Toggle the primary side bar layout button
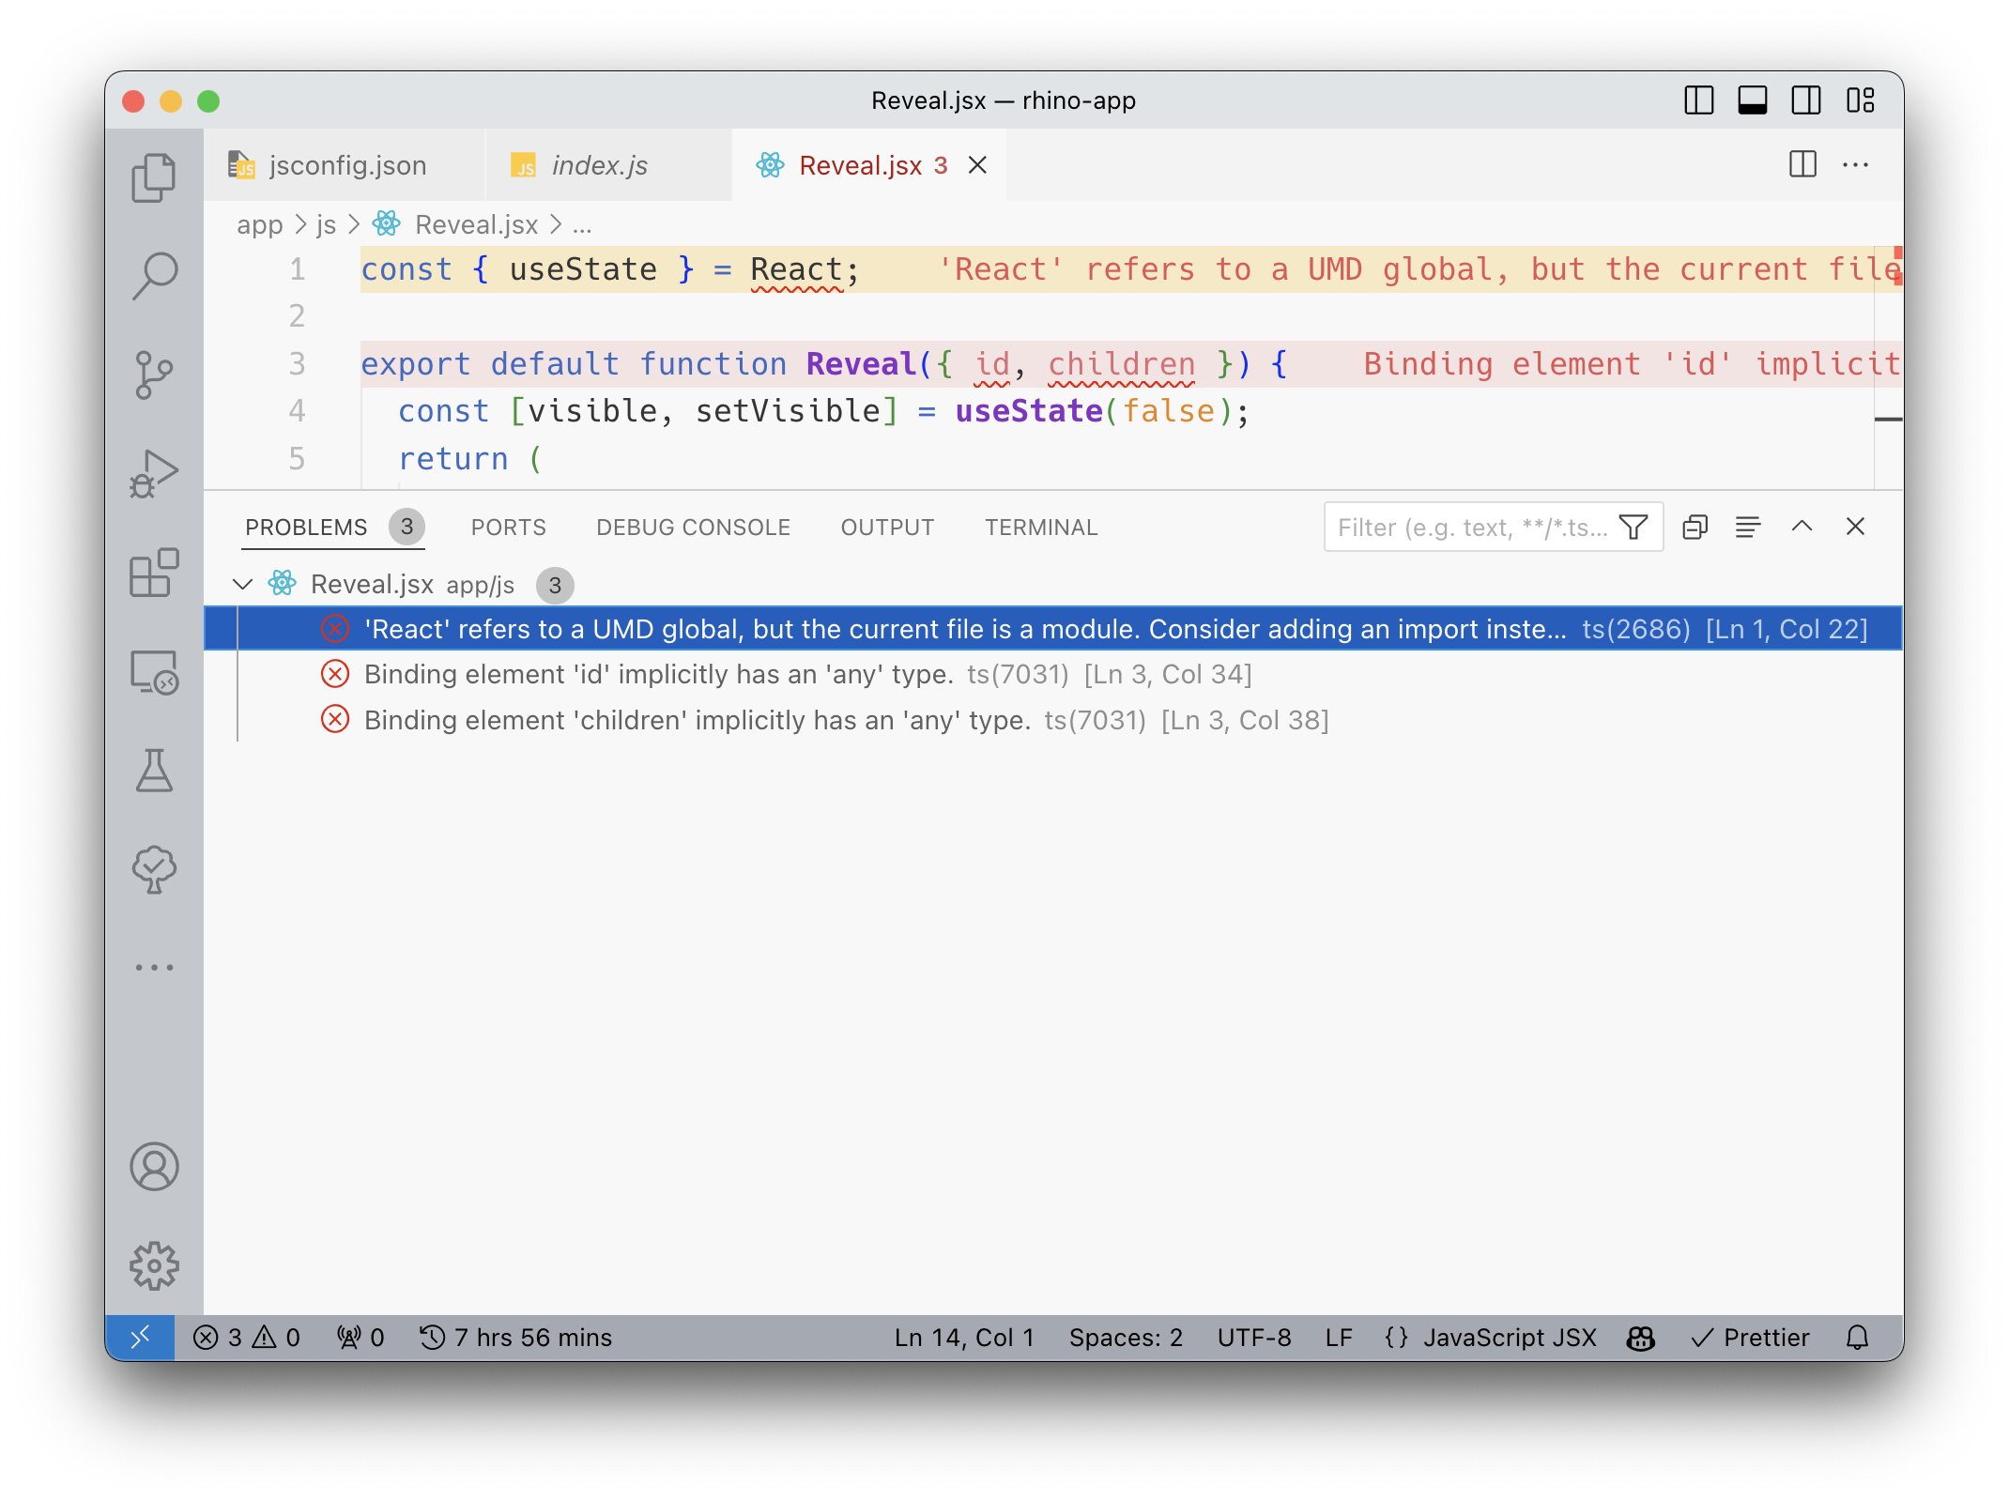This screenshot has height=1500, width=2009. pyautogui.click(x=1698, y=100)
